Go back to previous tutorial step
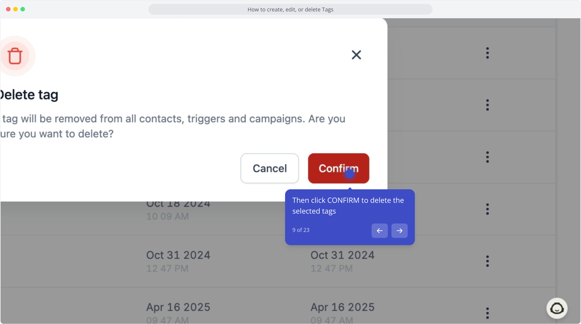 [x=380, y=231]
